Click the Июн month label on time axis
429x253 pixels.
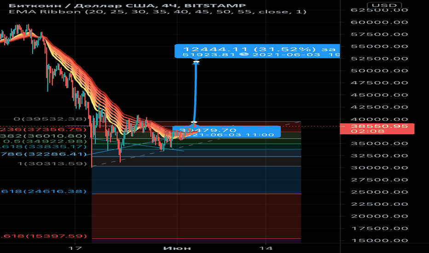[177, 248]
